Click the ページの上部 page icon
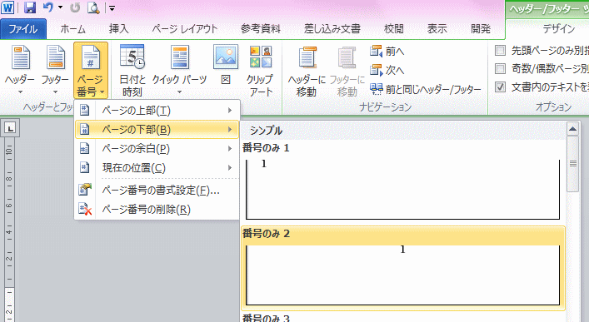This screenshot has height=322, width=589. coord(85,110)
